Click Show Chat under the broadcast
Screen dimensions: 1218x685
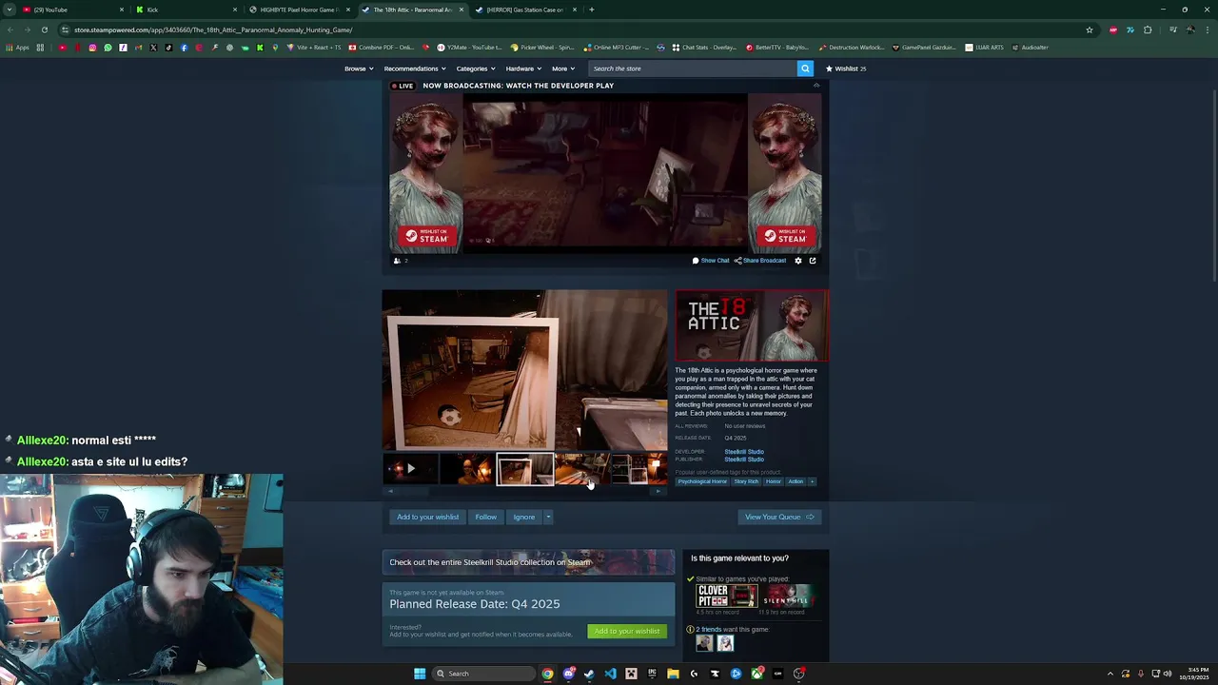click(711, 261)
